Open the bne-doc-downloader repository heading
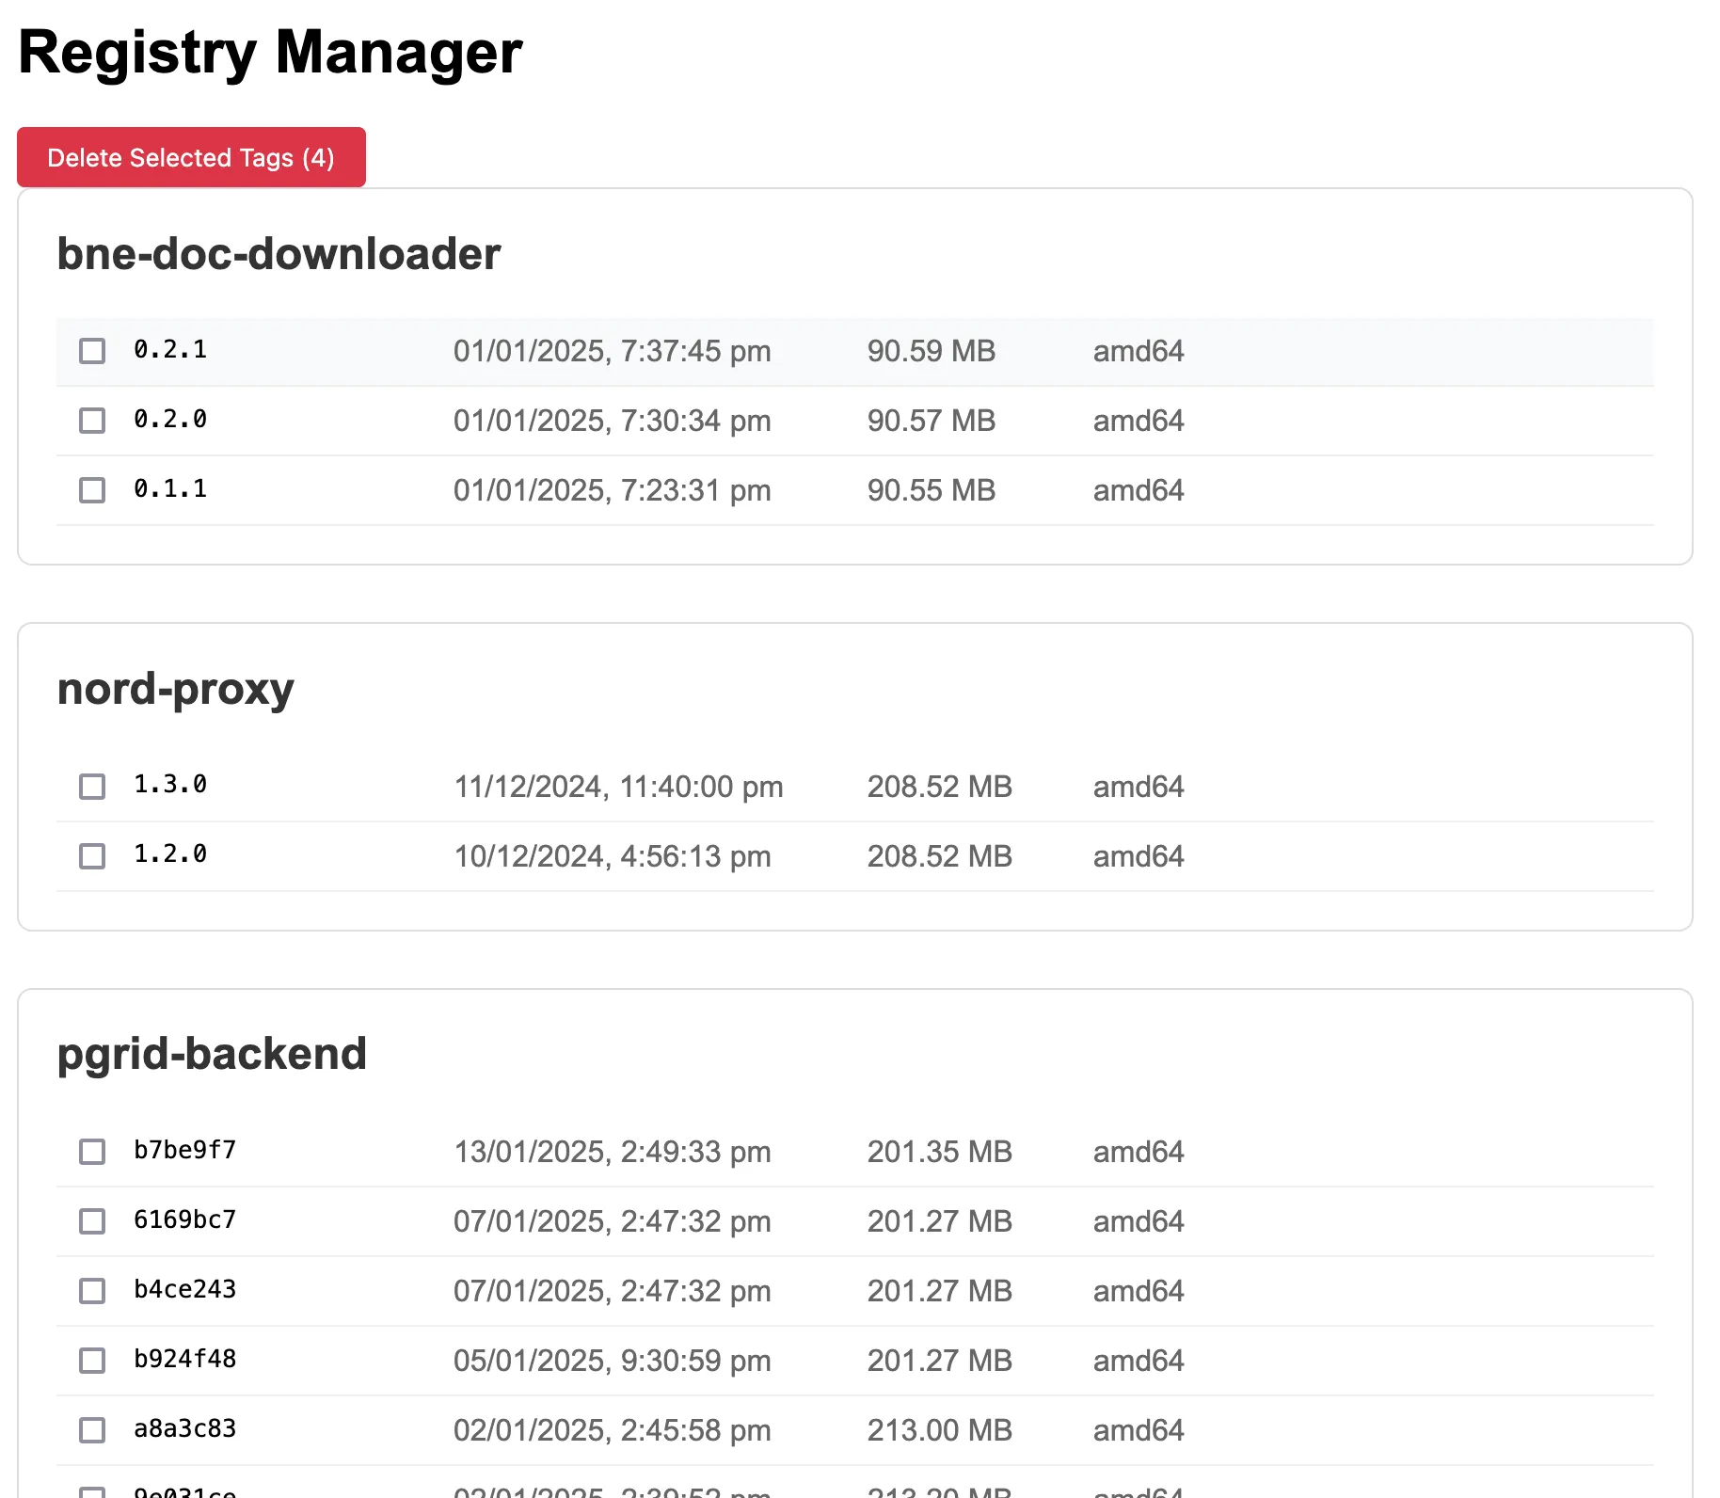Screen dimensions: 1720x1498 279,253
